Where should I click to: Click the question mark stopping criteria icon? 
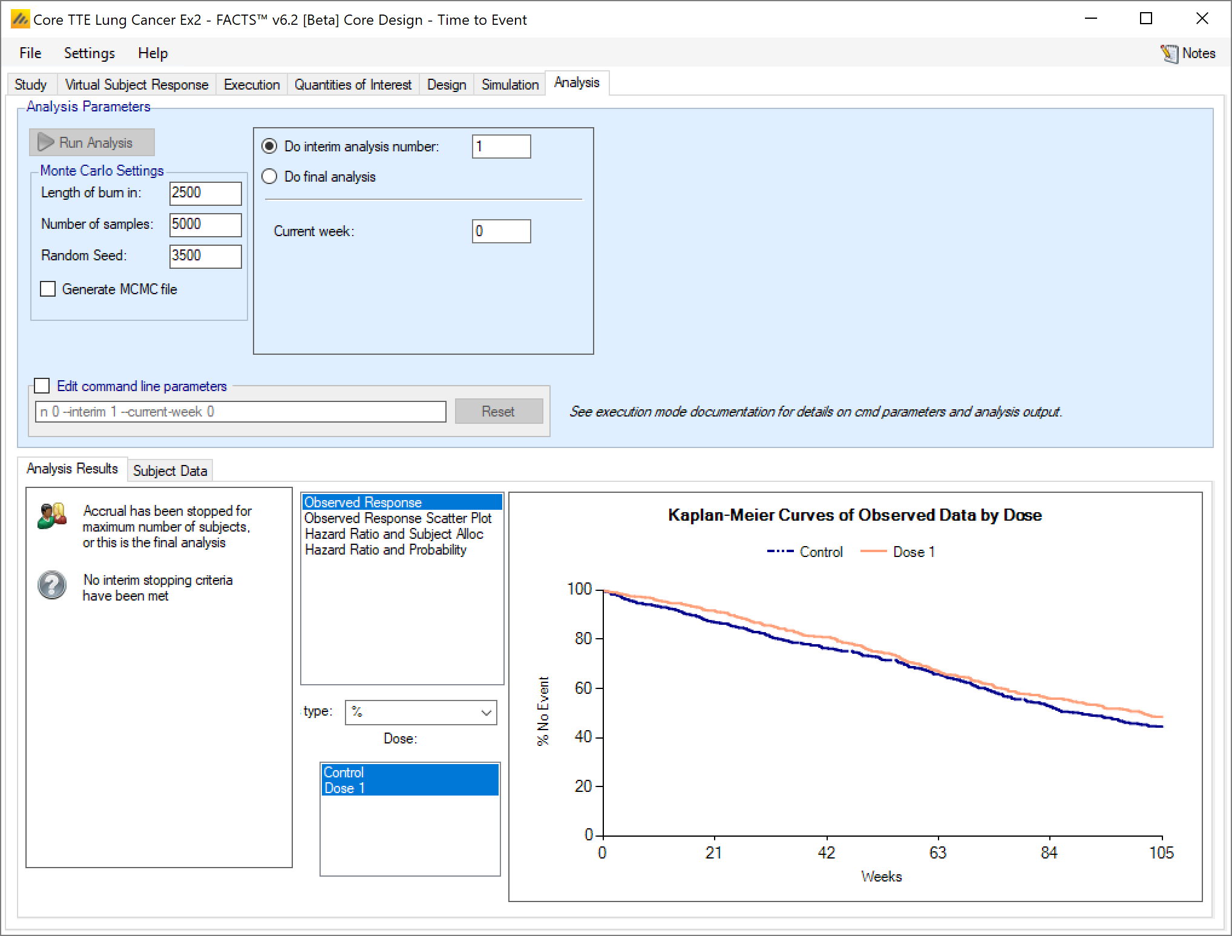click(52, 585)
